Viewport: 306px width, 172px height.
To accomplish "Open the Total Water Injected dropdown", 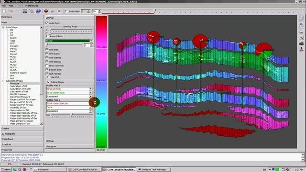I will [x=69, y=103].
